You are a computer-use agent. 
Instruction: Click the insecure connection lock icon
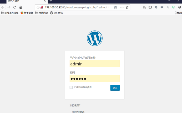pyautogui.click(x=42, y=7)
